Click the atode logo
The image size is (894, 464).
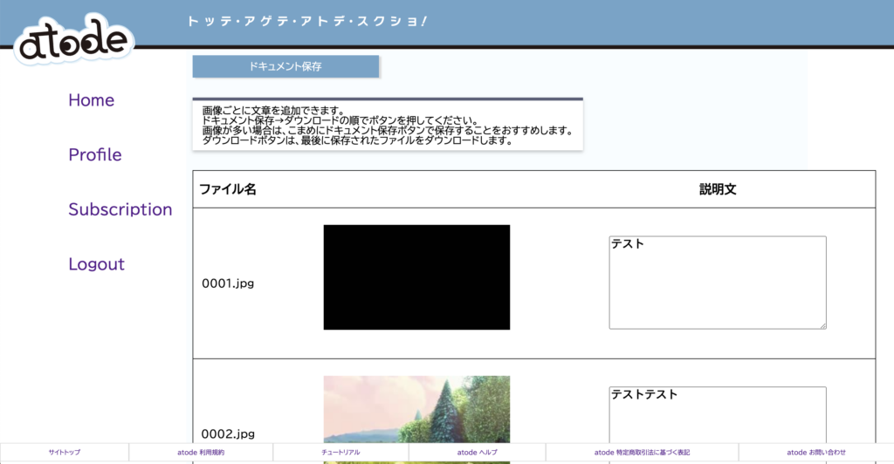[74, 41]
